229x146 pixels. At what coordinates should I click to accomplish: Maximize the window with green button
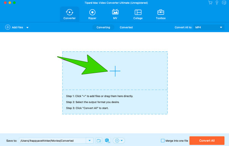tap(15, 3)
